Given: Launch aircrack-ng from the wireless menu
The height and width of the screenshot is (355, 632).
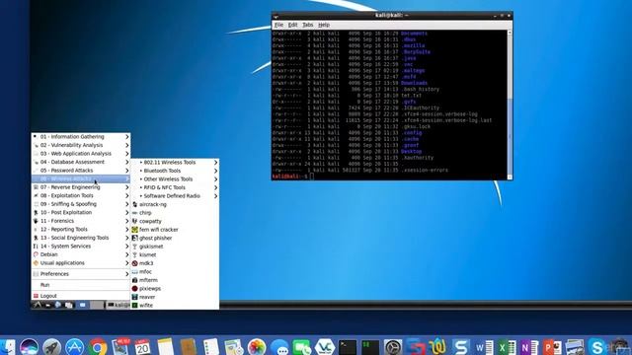Looking at the screenshot, I should coord(175,204).
